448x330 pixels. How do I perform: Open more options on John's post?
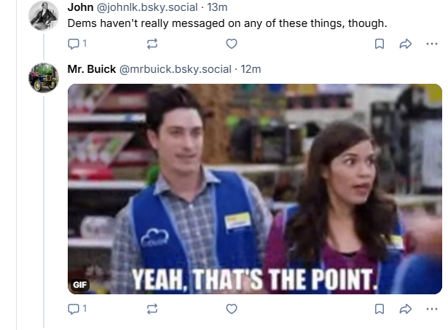(x=432, y=44)
